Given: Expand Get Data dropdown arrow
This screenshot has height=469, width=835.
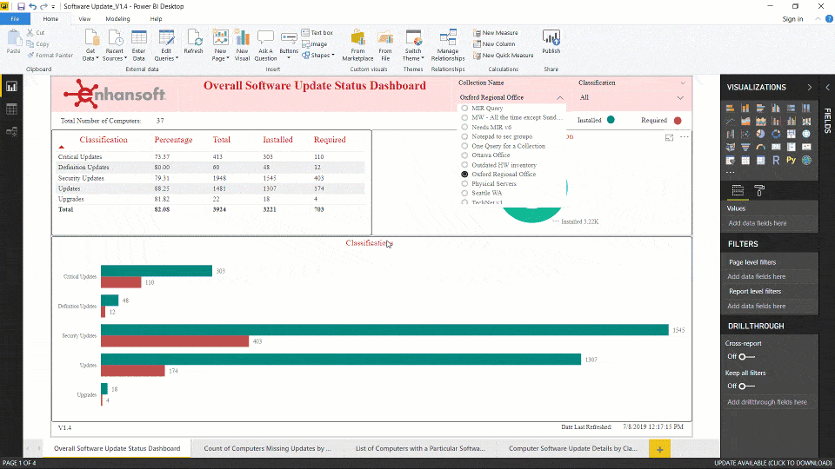Looking at the screenshot, I should click(97, 58).
